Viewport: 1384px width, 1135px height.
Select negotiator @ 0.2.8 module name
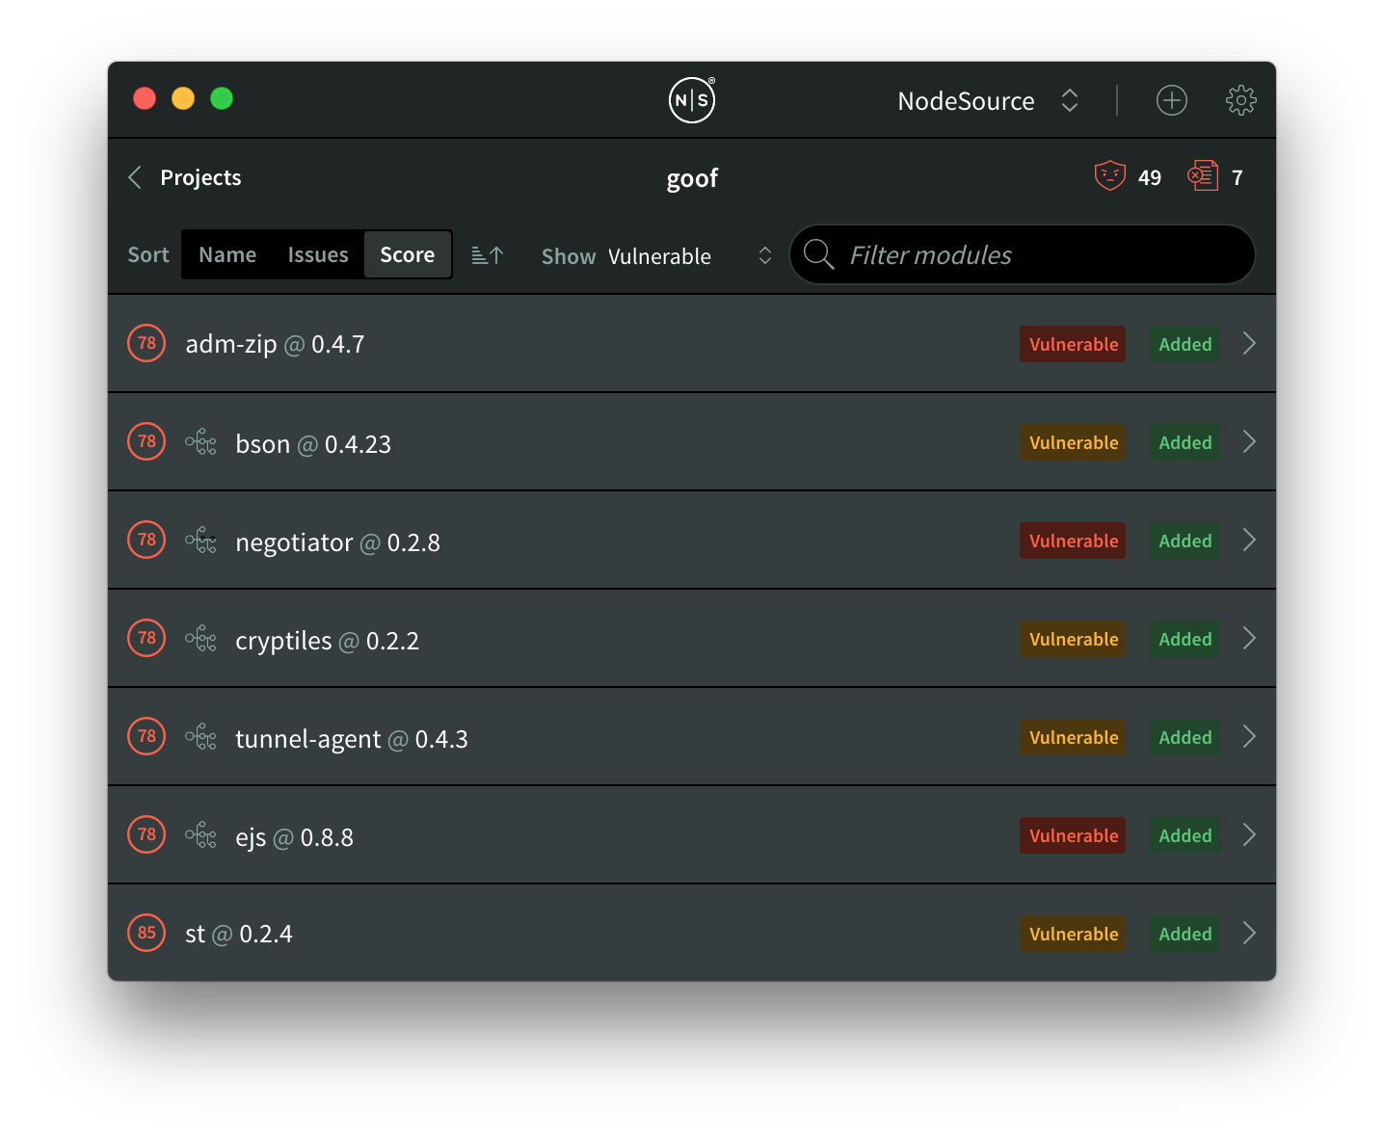(337, 542)
